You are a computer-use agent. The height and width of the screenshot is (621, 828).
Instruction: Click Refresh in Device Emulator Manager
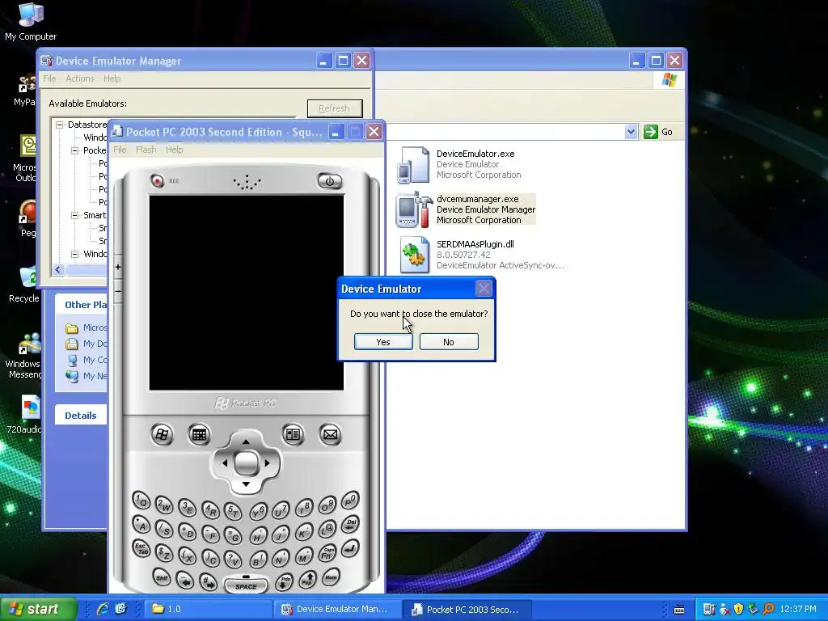point(335,108)
